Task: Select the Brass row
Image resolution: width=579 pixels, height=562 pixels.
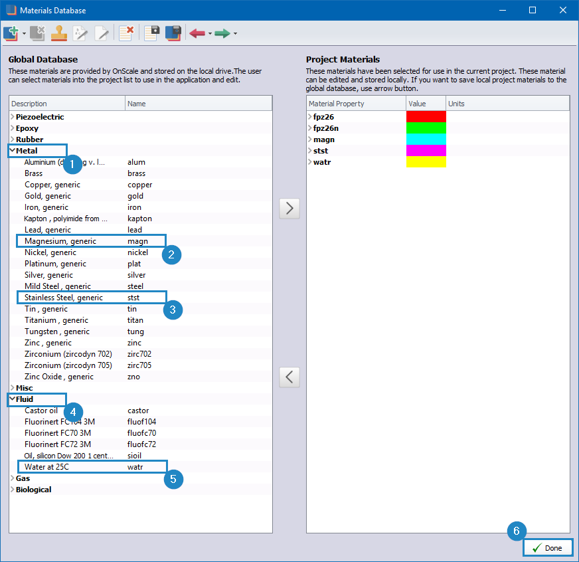Action: tap(141, 173)
